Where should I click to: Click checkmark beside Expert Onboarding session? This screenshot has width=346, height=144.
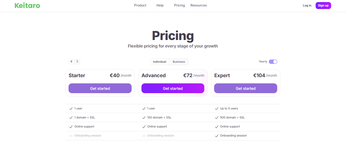pos(217,136)
